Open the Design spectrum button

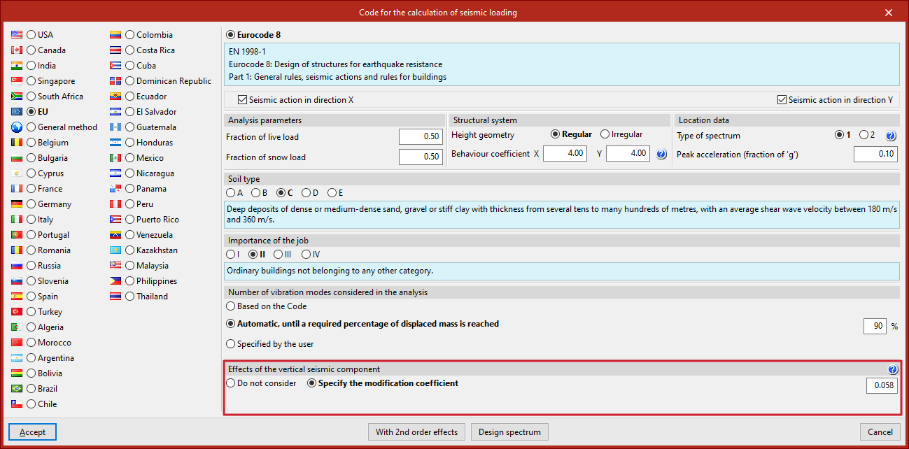[509, 432]
